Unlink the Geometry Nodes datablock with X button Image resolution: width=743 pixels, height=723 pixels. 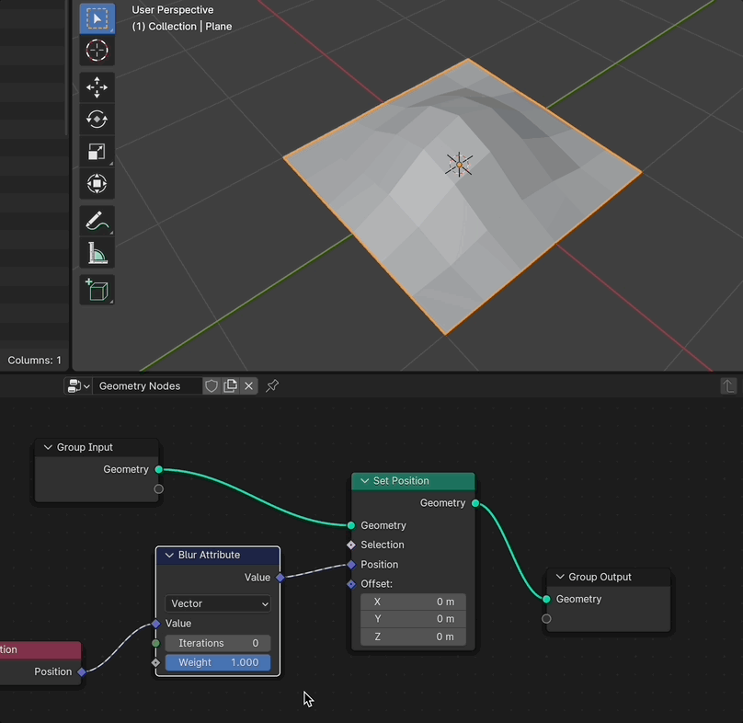point(248,385)
